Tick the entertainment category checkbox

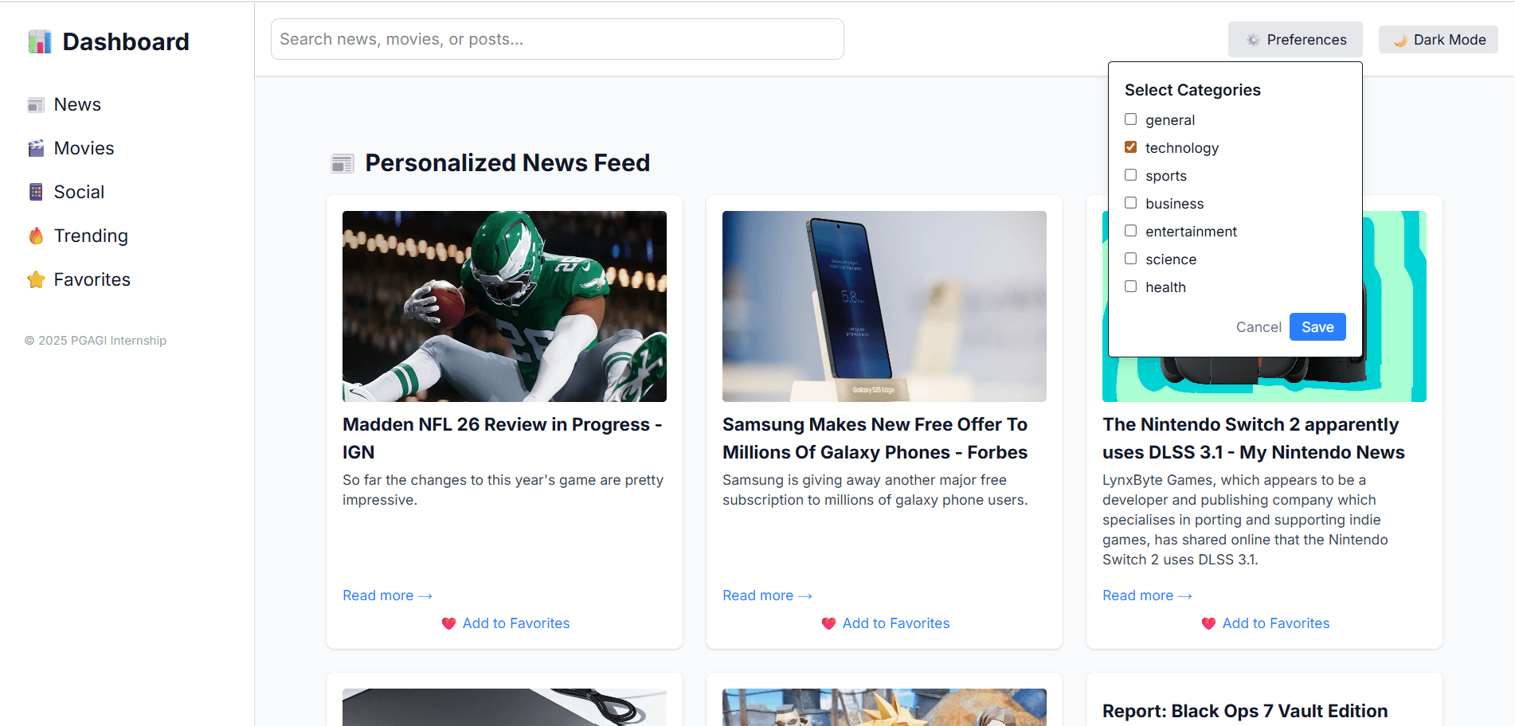(1130, 231)
